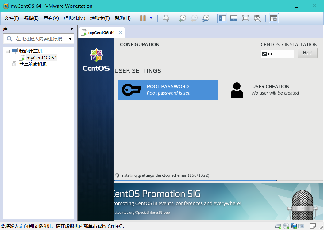Image resolution: width=324 pixels, height=230 pixels.
Task: Close the library panel
Action: (x=72, y=29)
